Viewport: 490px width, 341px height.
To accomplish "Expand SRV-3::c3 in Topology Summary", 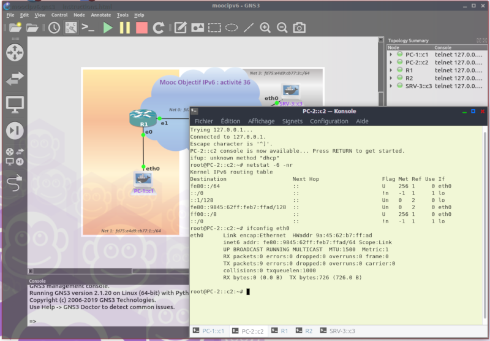I will 391,86.
